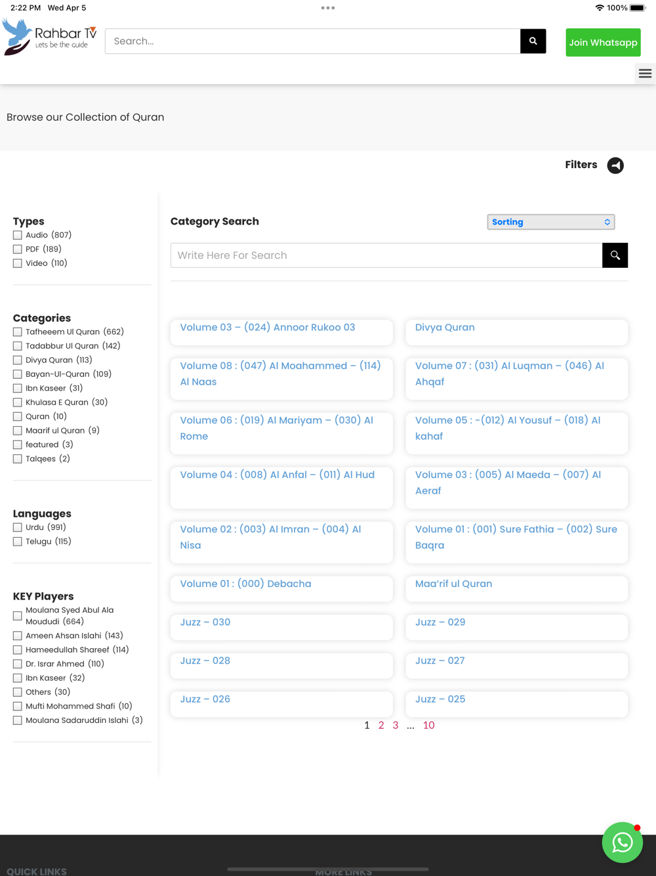Open Volume 05 Al Yousuf – Al kahaf
The width and height of the screenshot is (656, 876).
516,433
